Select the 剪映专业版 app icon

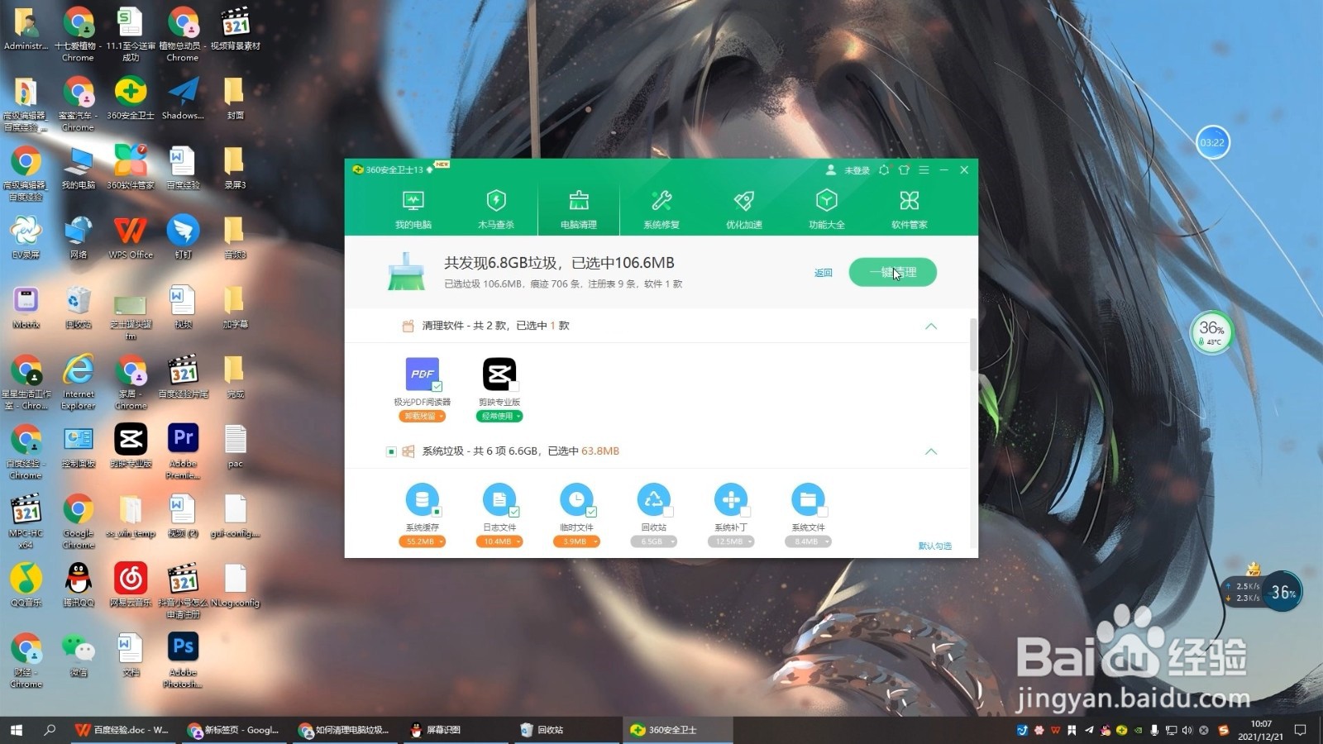tap(499, 374)
